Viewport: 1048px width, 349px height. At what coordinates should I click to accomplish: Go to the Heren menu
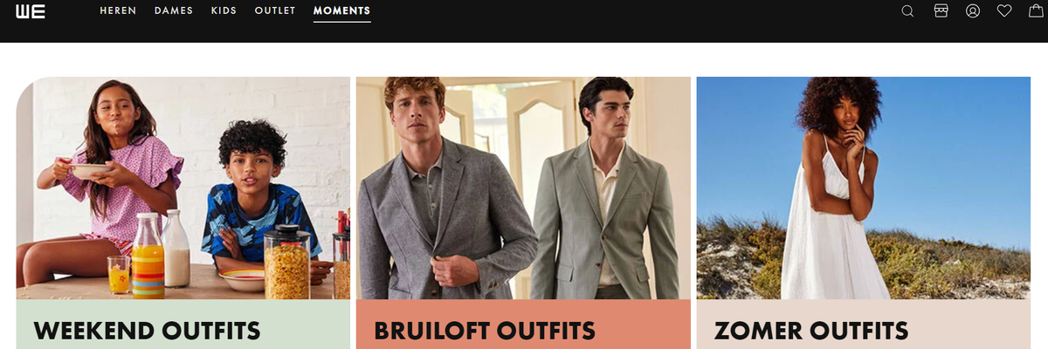(x=118, y=11)
